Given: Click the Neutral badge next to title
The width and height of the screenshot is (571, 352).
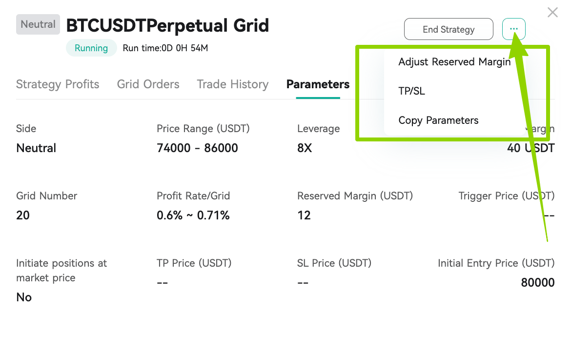Looking at the screenshot, I should (38, 24).
